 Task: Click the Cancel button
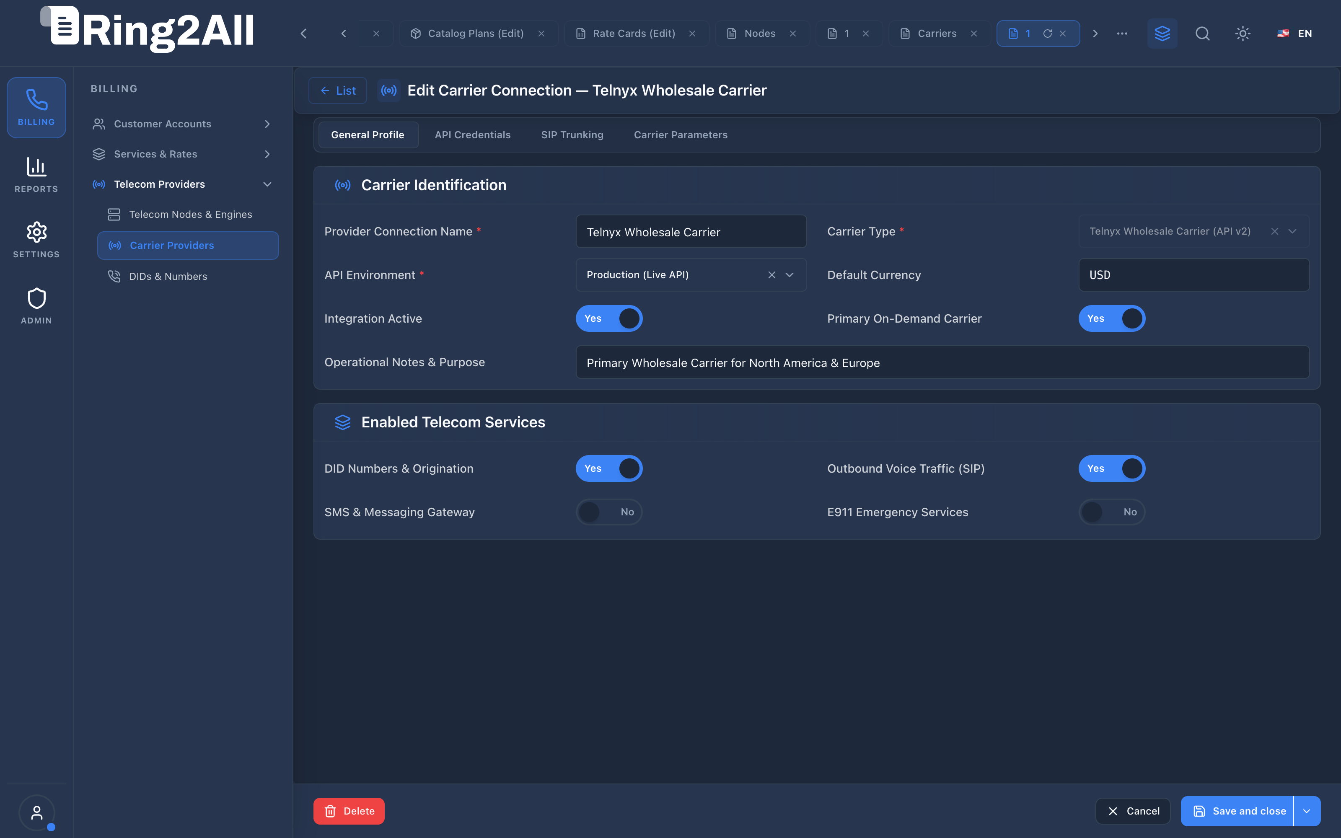[1133, 811]
